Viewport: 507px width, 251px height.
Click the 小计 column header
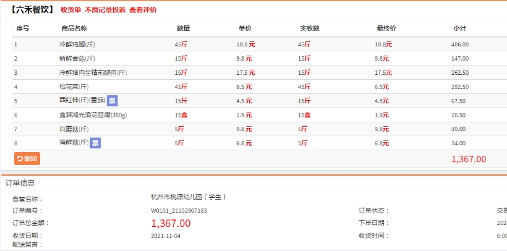point(459,29)
